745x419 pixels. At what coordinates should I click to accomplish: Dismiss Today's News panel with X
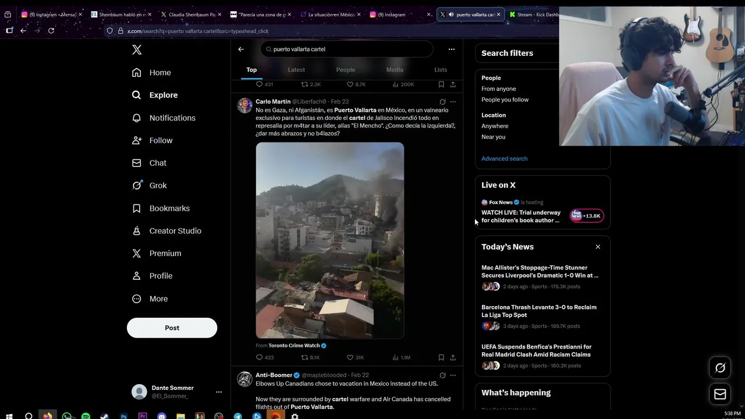598,247
